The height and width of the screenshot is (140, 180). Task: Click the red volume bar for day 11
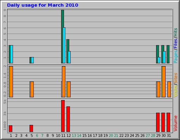[63, 116]
